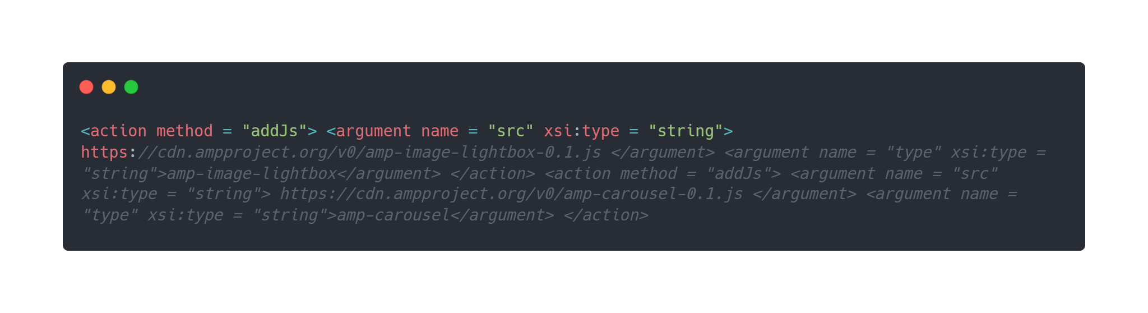Click the gray "addJs" string on third line
Image resolution: width=1148 pixels, height=313 pixels.
(x=738, y=174)
